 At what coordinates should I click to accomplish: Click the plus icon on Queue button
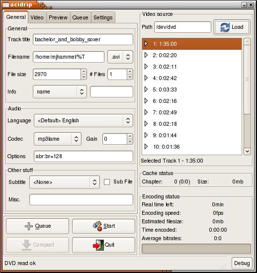tap(29, 226)
